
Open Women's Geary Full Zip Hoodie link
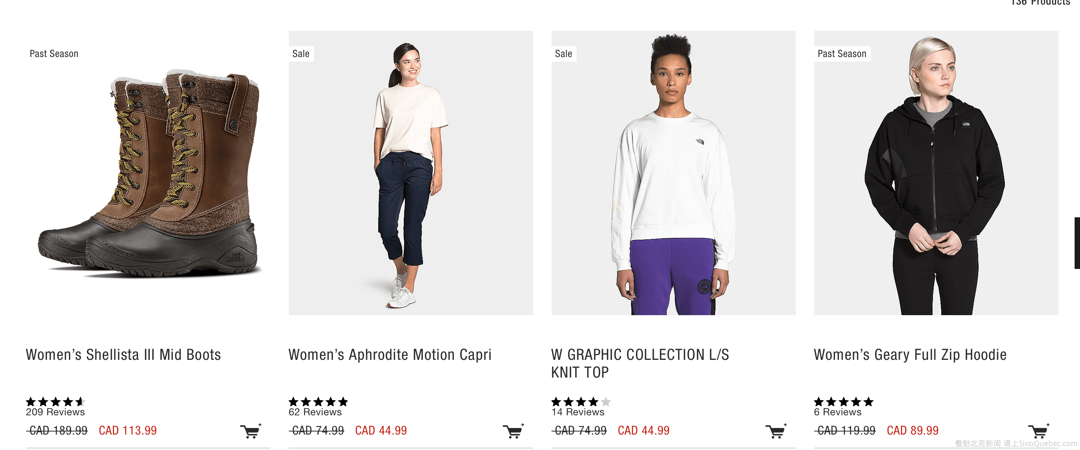(x=910, y=354)
